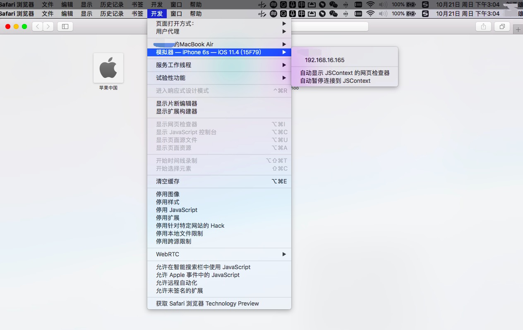
Task: Toggle 允许在智能搜索栏中使用 JavaScript
Action: coord(219,267)
